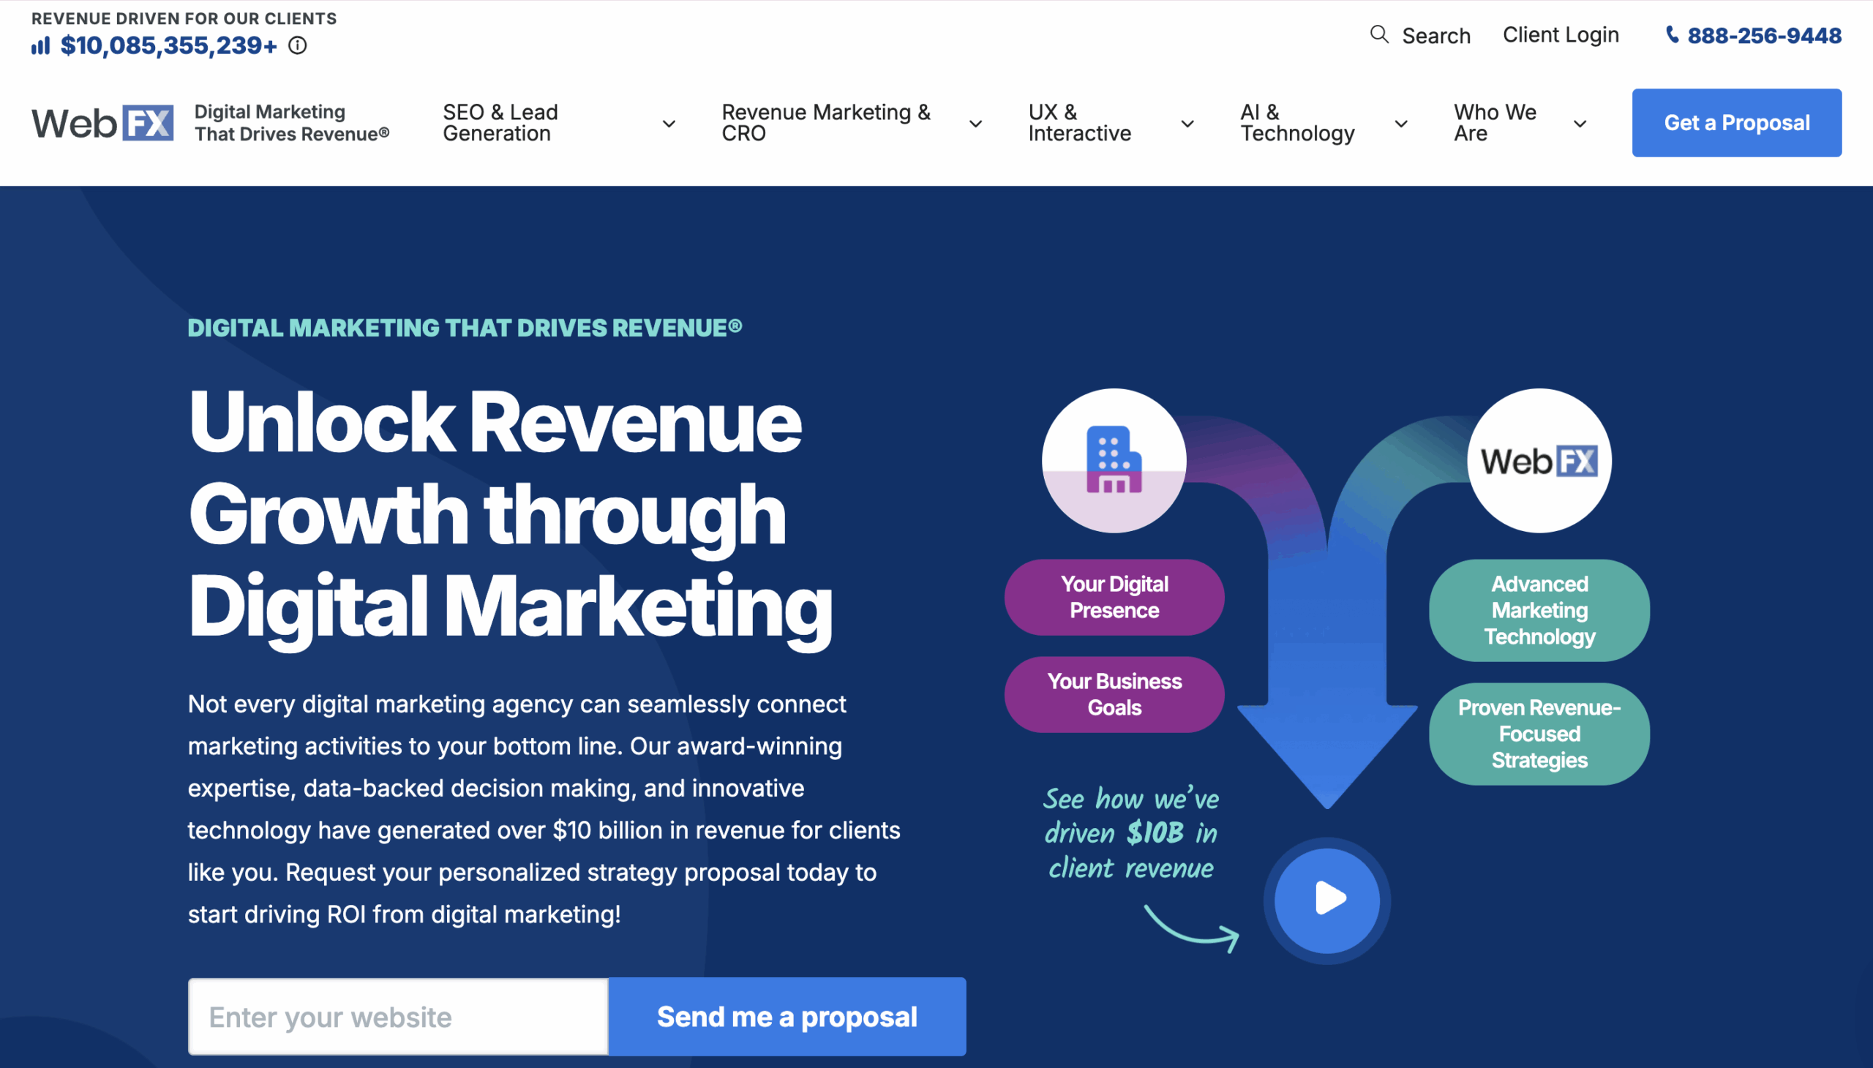The width and height of the screenshot is (1873, 1068).
Task: Click the bar chart icon beside revenue figure
Action: coord(40,46)
